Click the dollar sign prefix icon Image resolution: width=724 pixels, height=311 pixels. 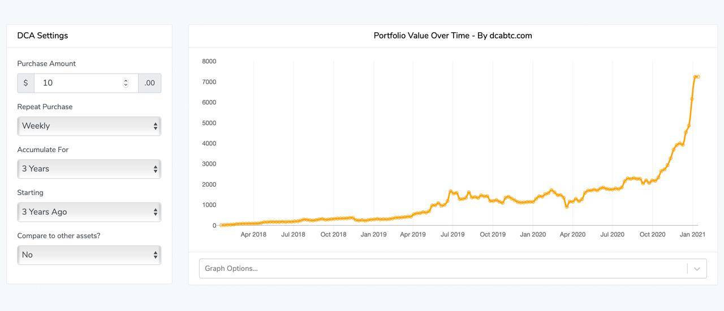(25, 83)
